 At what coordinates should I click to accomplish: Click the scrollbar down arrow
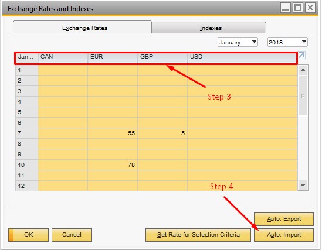(x=303, y=186)
